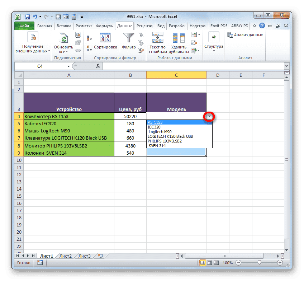304x281 pixels.
Task: Open the Name Box dropdown
Action: pyautogui.click(x=68, y=66)
